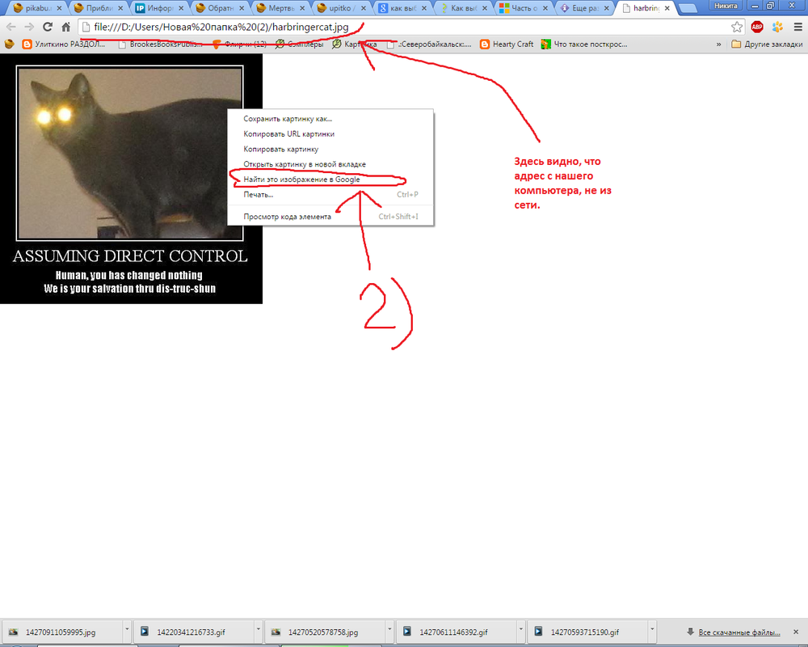Expand options arrow for 14220341216733.gif download

[259, 629]
